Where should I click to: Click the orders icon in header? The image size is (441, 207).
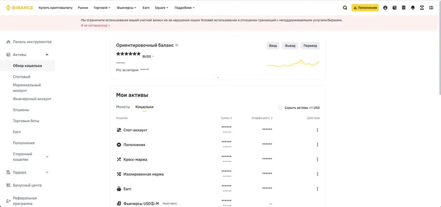404,8
